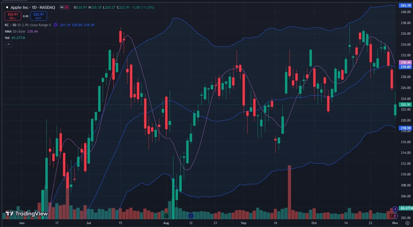Click the 229.89 middle band price label
The image size is (413, 227).
(406, 67)
